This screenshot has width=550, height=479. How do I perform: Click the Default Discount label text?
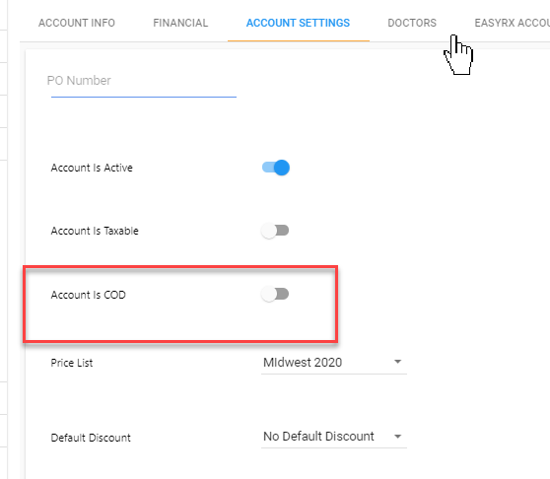[91, 438]
